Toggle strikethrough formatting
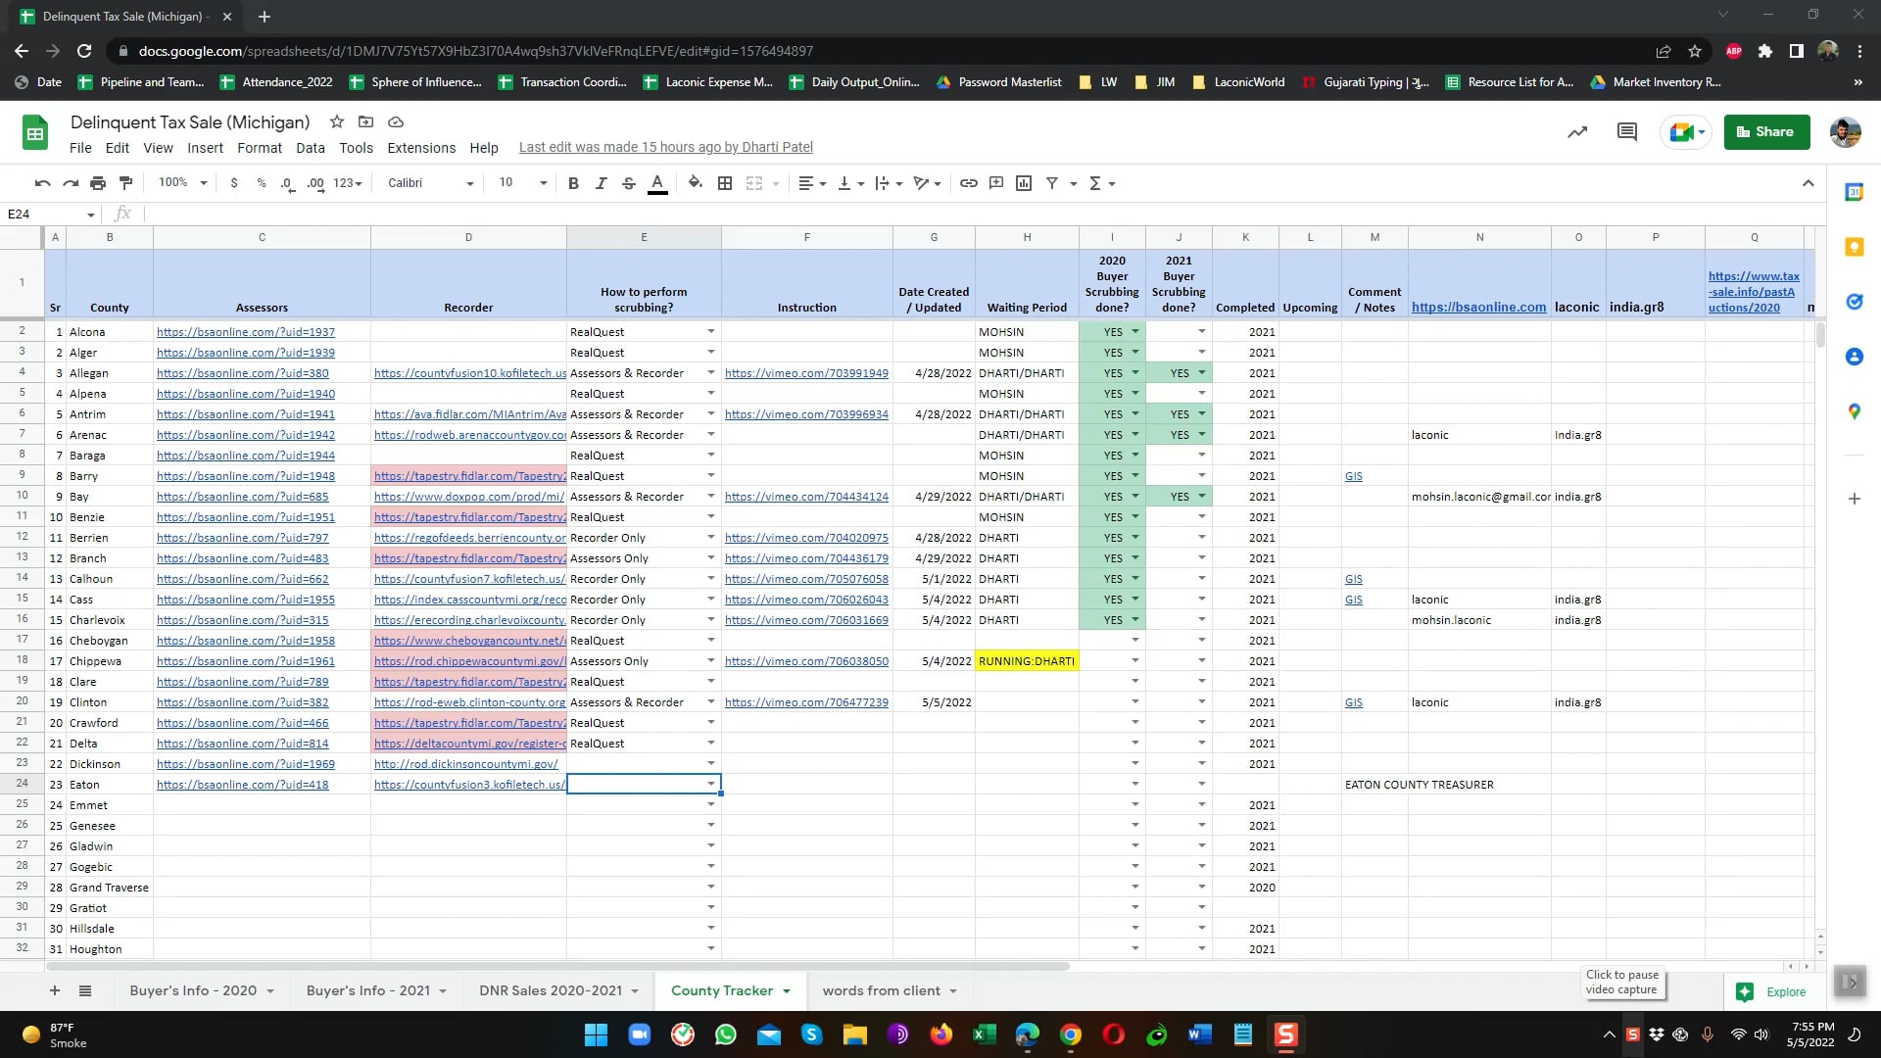The image size is (1881, 1058). (629, 183)
